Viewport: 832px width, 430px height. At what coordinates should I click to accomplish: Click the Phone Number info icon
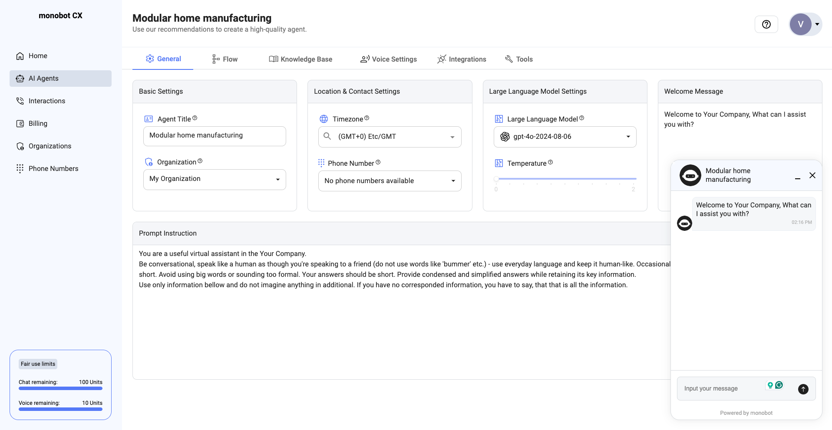(378, 162)
